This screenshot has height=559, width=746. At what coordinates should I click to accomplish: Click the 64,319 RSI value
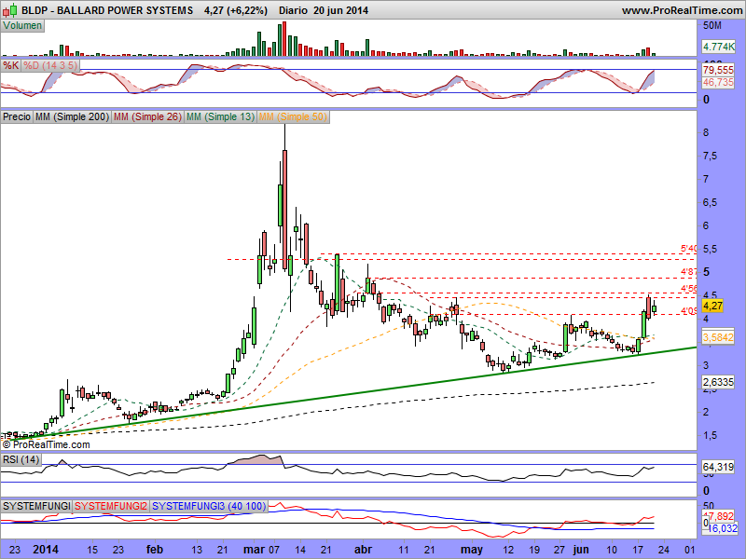click(718, 468)
